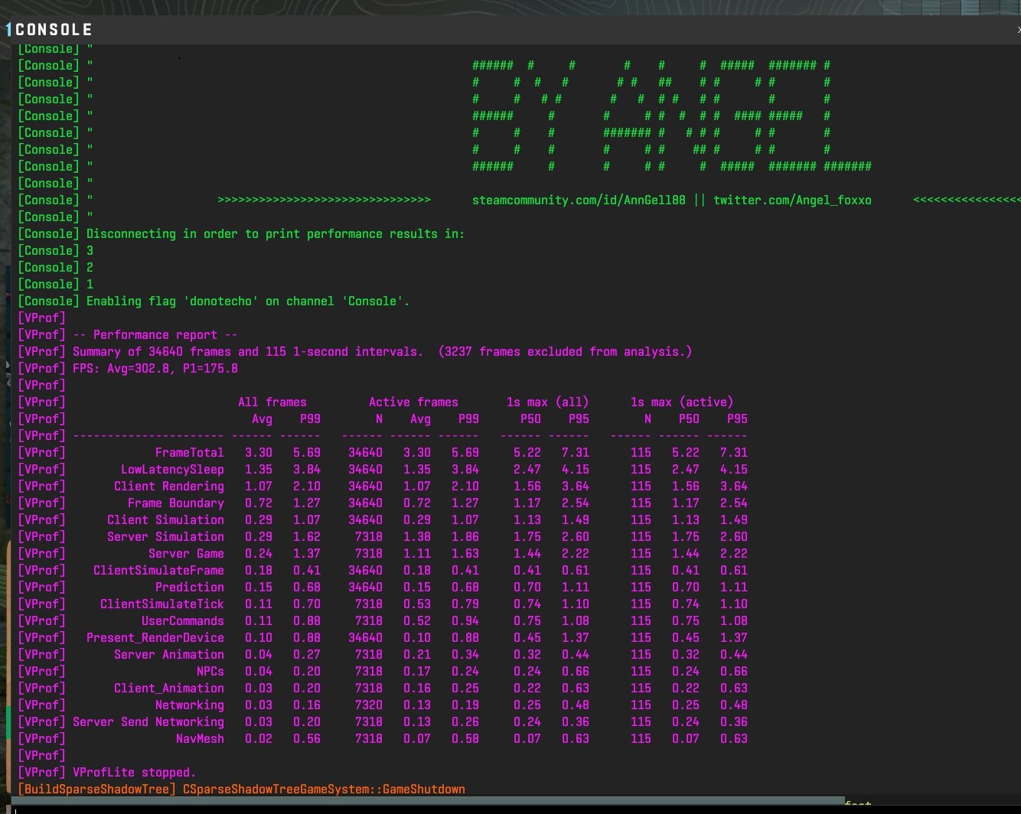1021x814 pixels.
Task: Click the horizontal scrollbar at console bottom
Action: point(429,800)
